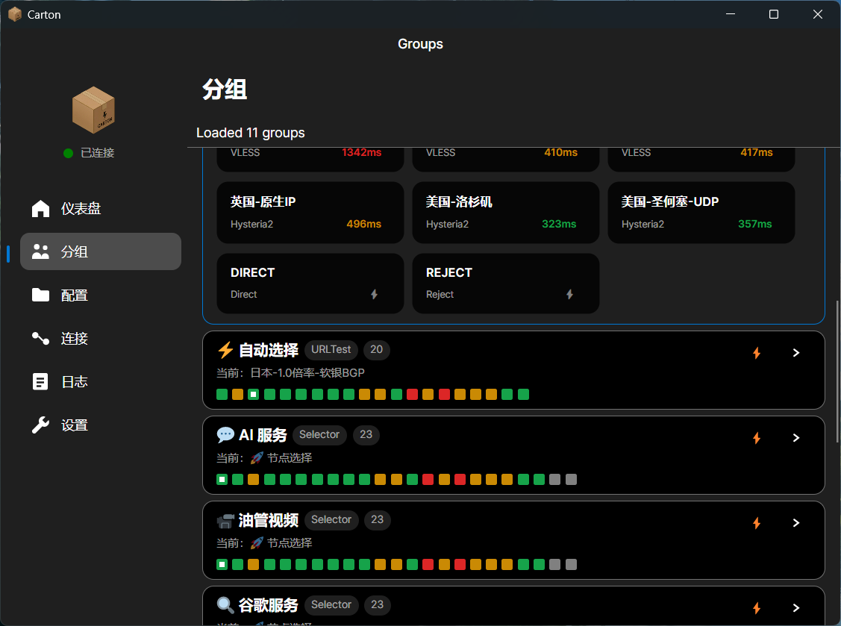The width and height of the screenshot is (841, 626).
Task: Click the 23 count badge on 油管视频
Action: click(378, 520)
